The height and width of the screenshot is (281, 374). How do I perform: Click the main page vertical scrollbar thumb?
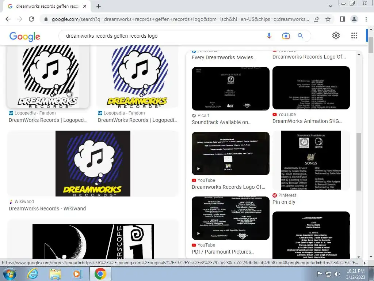371,45
